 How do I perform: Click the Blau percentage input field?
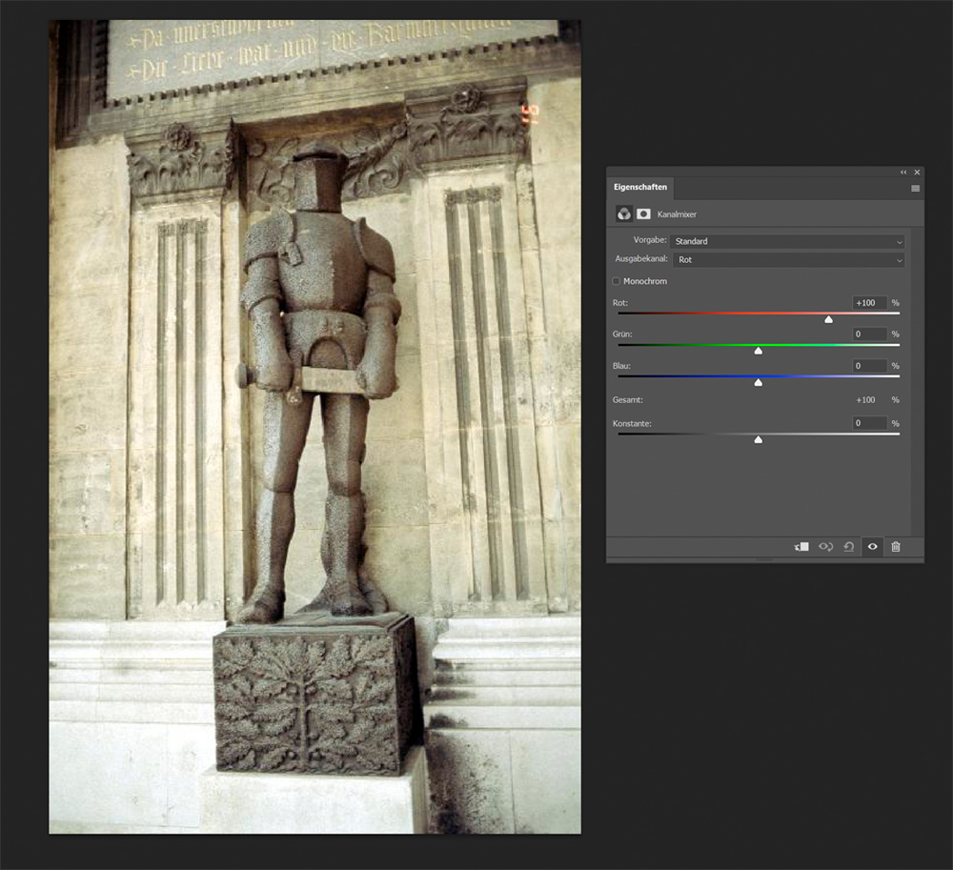pos(870,366)
